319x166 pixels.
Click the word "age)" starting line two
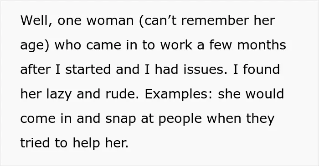point(35,46)
